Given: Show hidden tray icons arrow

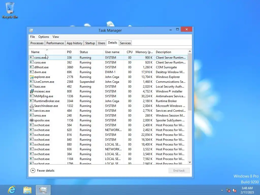Looking at the screenshot, I should click(222, 190).
